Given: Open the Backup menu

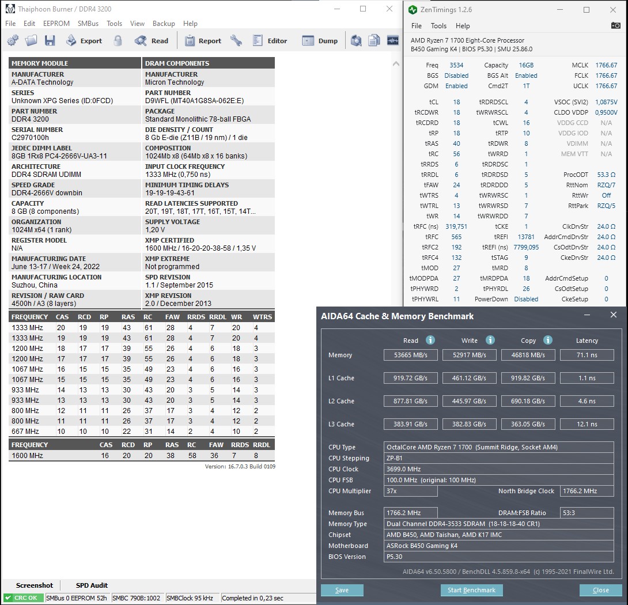Looking at the screenshot, I should tap(164, 23).
